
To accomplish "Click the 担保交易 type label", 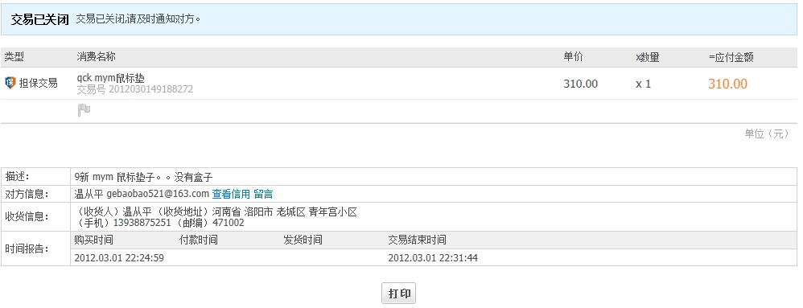I will (39, 84).
